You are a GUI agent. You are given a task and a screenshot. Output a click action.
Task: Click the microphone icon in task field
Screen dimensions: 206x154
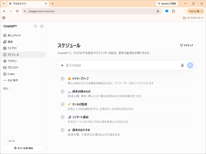coord(182,65)
